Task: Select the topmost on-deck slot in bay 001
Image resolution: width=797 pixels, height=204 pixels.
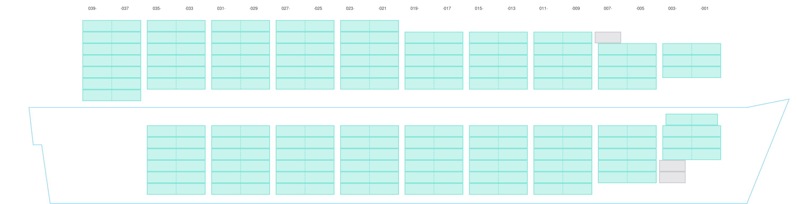Action: (x=706, y=49)
